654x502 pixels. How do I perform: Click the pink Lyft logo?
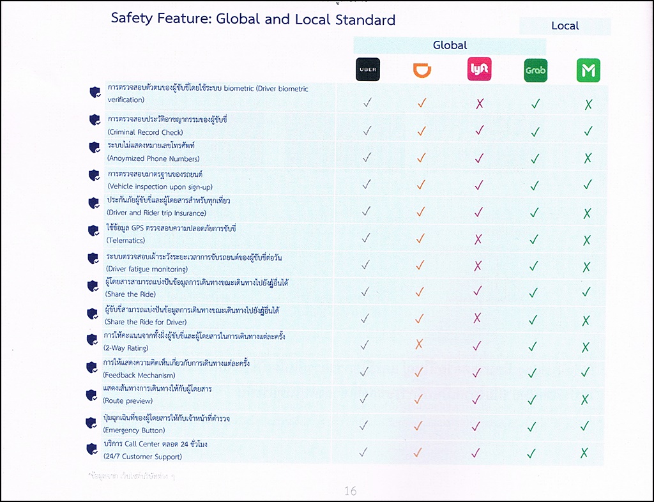[479, 70]
